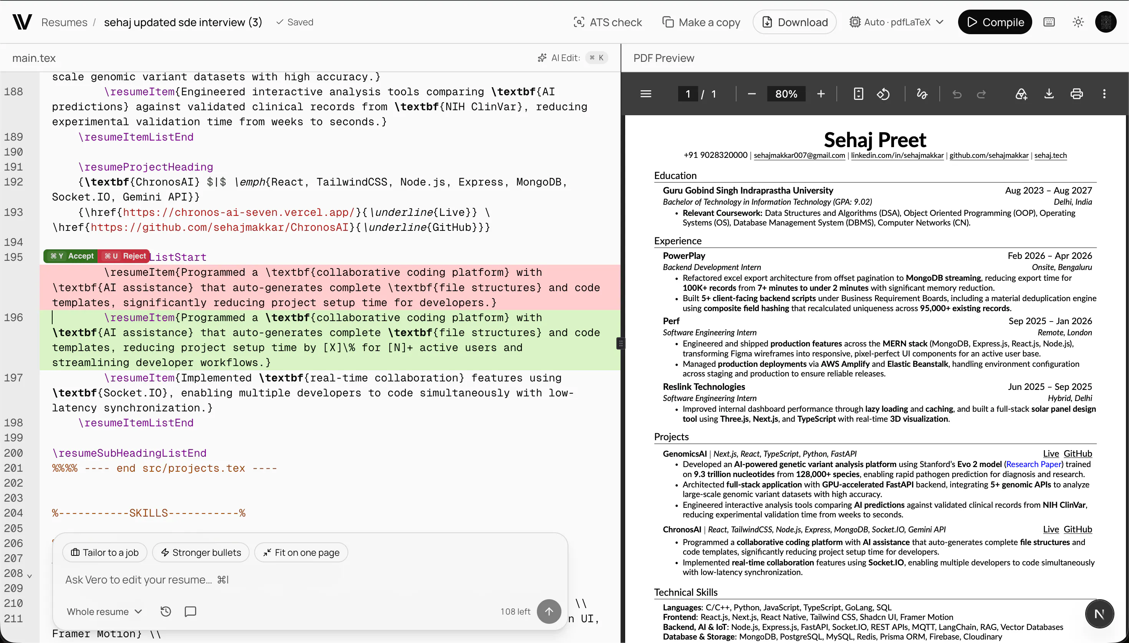The height and width of the screenshot is (643, 1129).
Task: Make a copy of the resume
Action: click(701, 22)
